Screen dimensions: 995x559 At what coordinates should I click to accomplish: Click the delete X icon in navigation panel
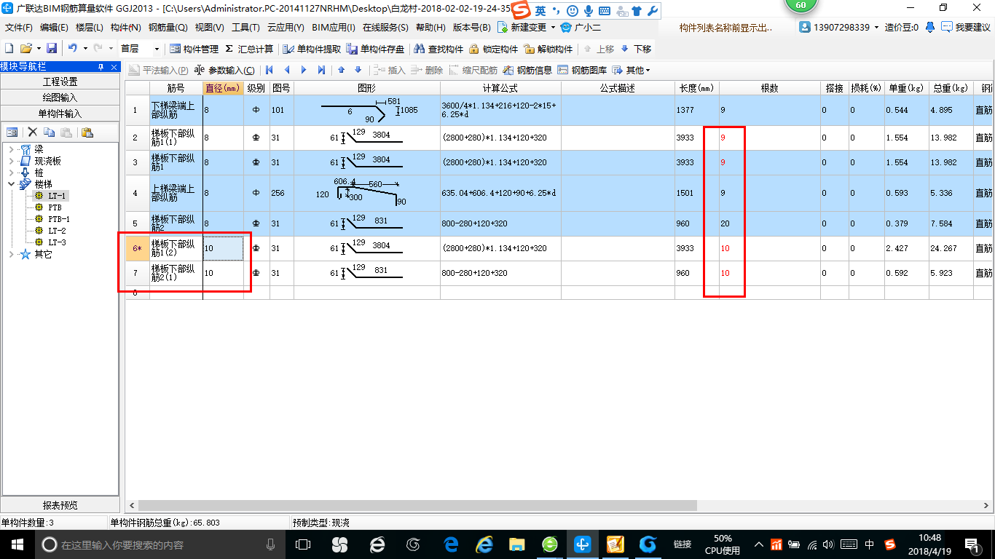[32, 132]
